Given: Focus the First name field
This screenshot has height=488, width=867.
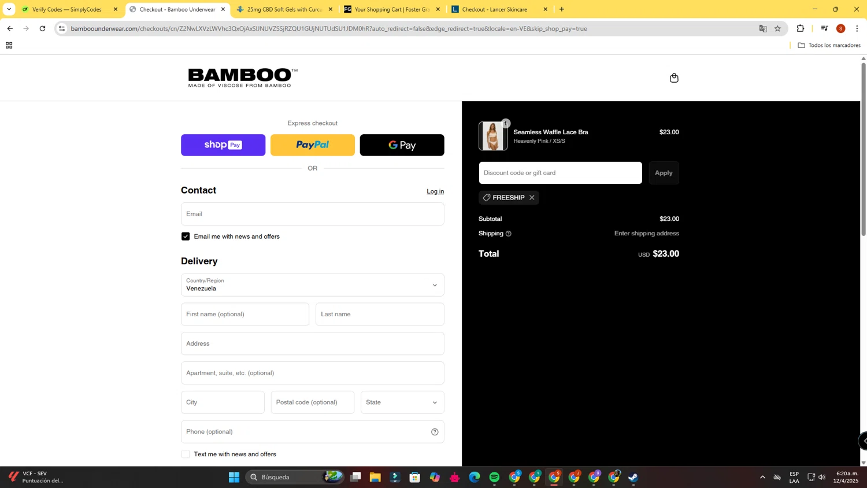Looking at the screenshot, I should pos(245,315).
